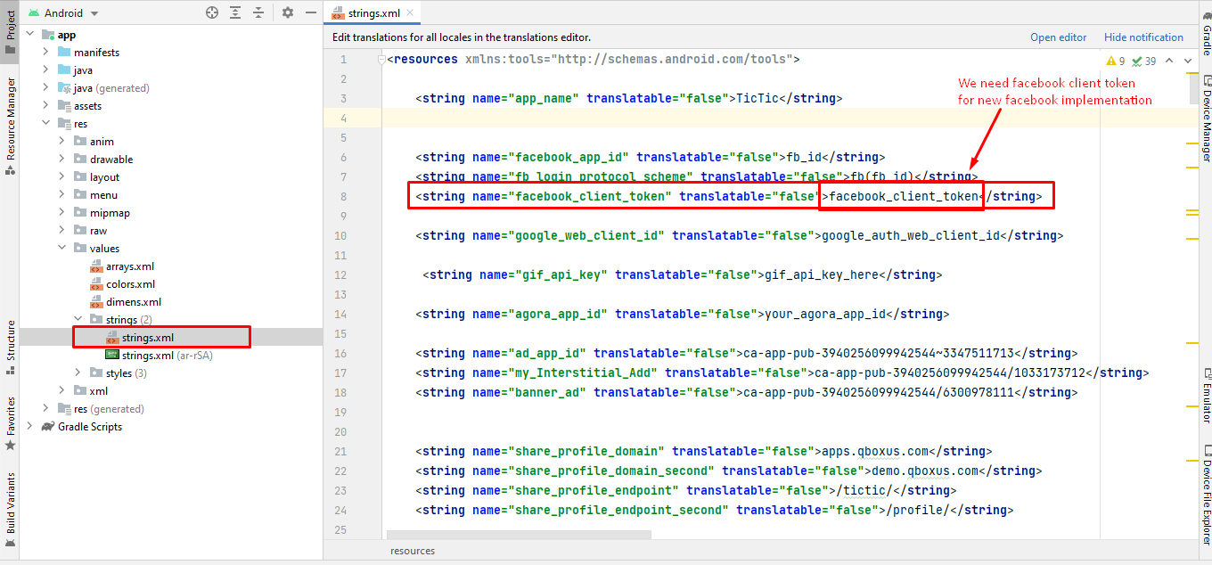The width and height of the screenshot is (1212, 565).
Task: Click the Hide notification link
Action: tap(1143, 37)
